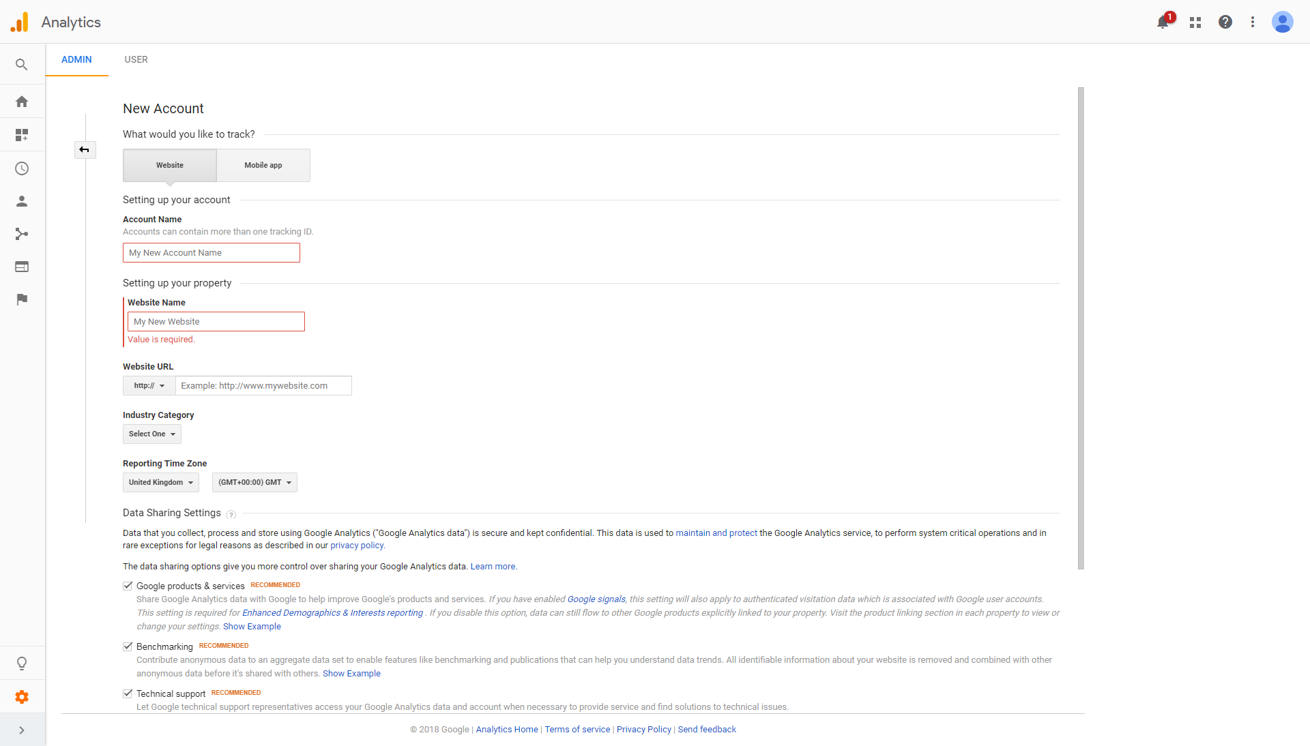
Task: Open Behavior icon in sidebar
Action: pyautogui.click(x=22, y=267)
